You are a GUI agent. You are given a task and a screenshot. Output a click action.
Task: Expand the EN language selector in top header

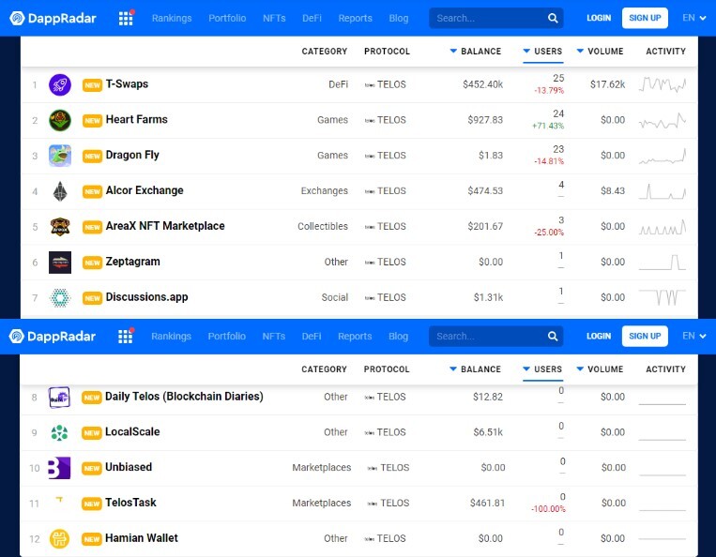(694, 18)
